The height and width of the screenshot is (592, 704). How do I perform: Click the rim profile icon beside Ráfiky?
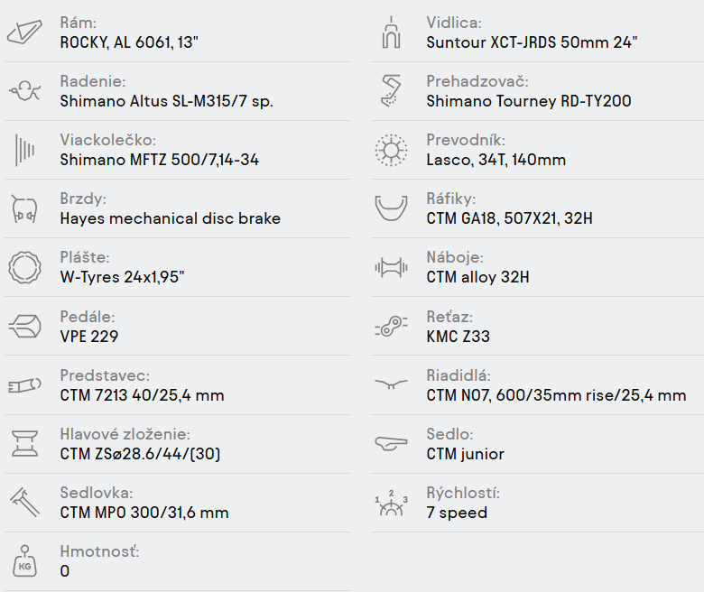pos(391,208)
